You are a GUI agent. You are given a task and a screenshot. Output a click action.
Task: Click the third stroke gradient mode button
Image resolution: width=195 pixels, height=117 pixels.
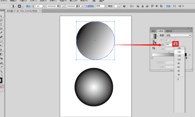(175, 40)
